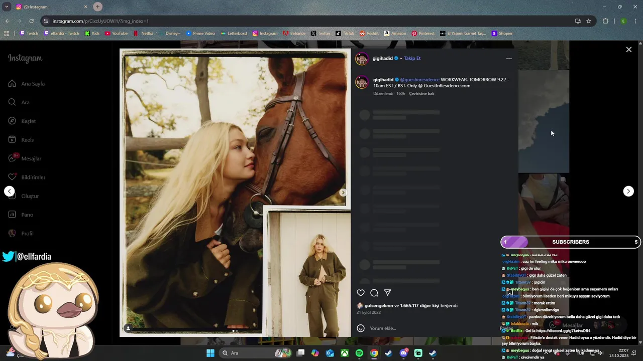This screenshot has height=361, width=643.
Task: Open the Disney+ bookmark
Action: [169, 34]
